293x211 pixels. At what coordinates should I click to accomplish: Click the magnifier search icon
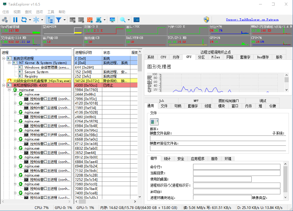pos(123,20)
